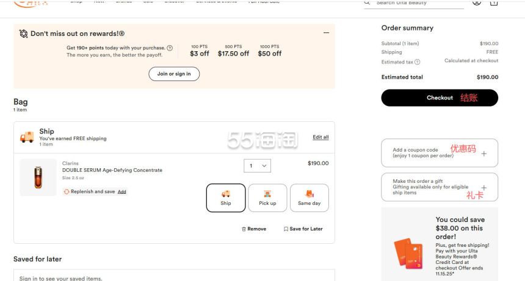This screenshot has width=525, height=281.
Task: Click Save for Later bookmark
Action: point(303,229)
